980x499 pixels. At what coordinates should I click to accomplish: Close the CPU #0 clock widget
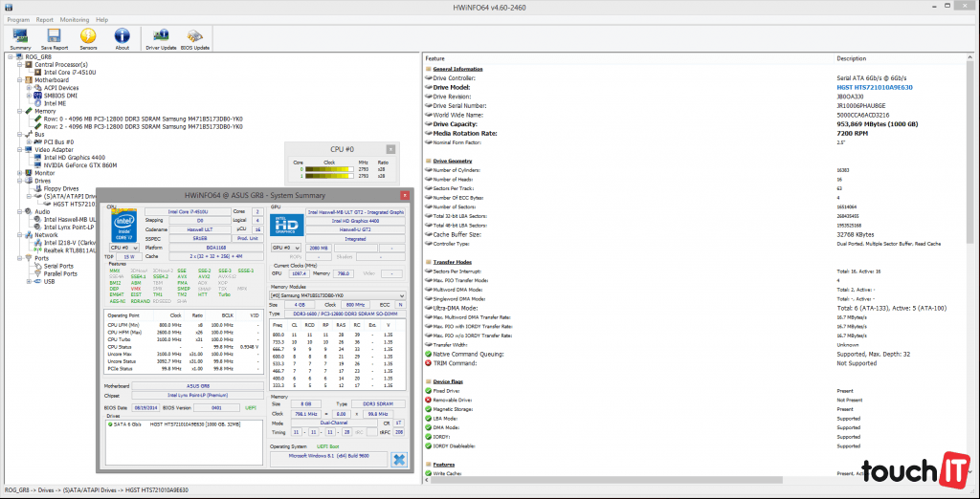(x=390, y=149)
